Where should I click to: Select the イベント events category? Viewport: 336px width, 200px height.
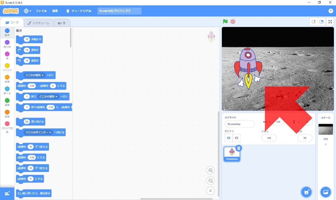tap(7, 67)
